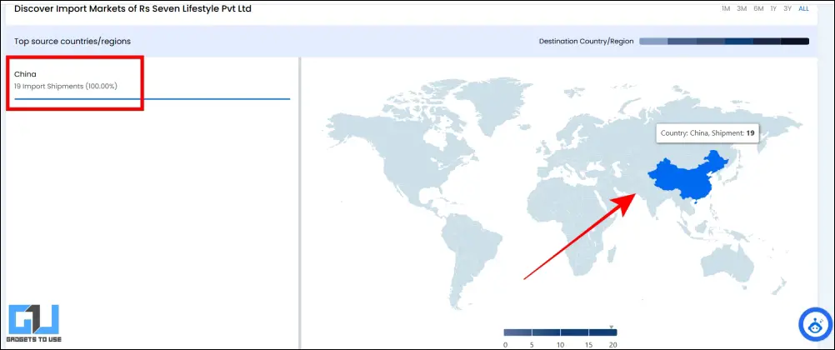Select the 6M time range
Image resolution: width=835 pixels, height=350 pixels.
(x=758, y=9)
